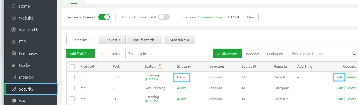This screenshot has height=105, width=358.
Task: Click the Source IP column header
Action: click(x=249, y=67)
